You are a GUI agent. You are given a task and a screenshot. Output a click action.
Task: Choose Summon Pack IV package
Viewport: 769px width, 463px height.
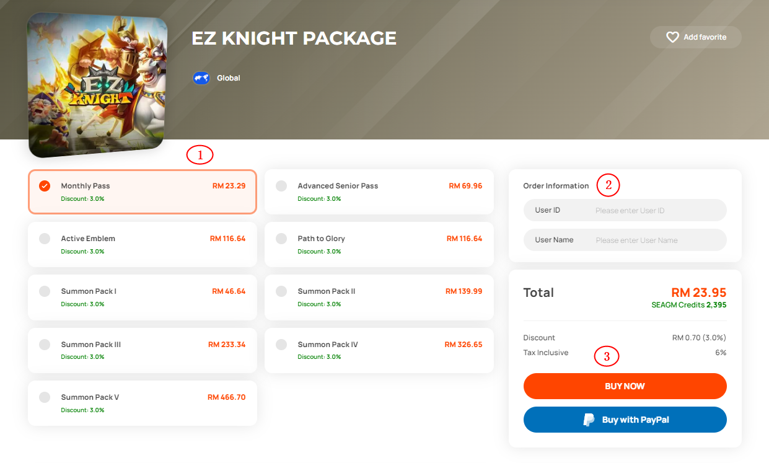(x=379, y=350)
